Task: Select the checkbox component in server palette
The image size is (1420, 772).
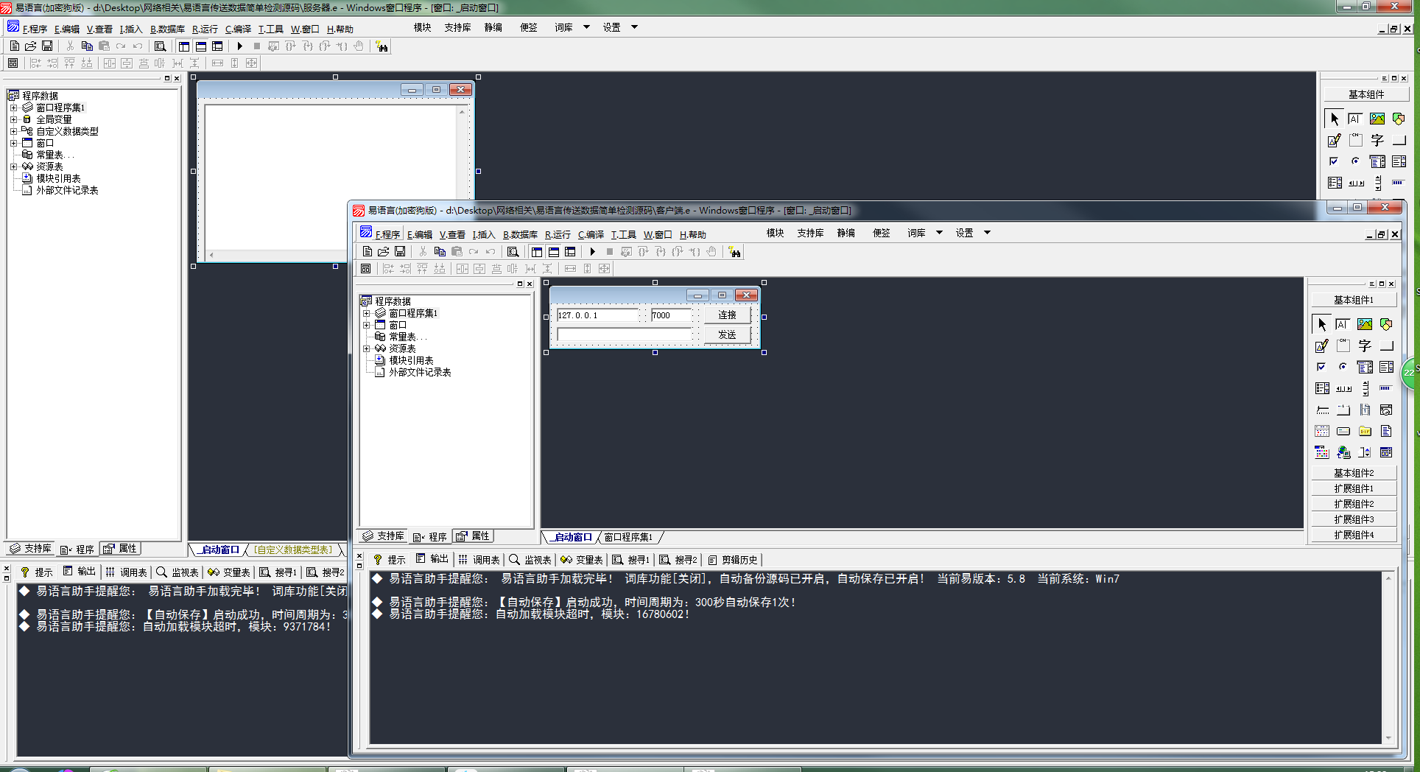Action: point(1334,161)
